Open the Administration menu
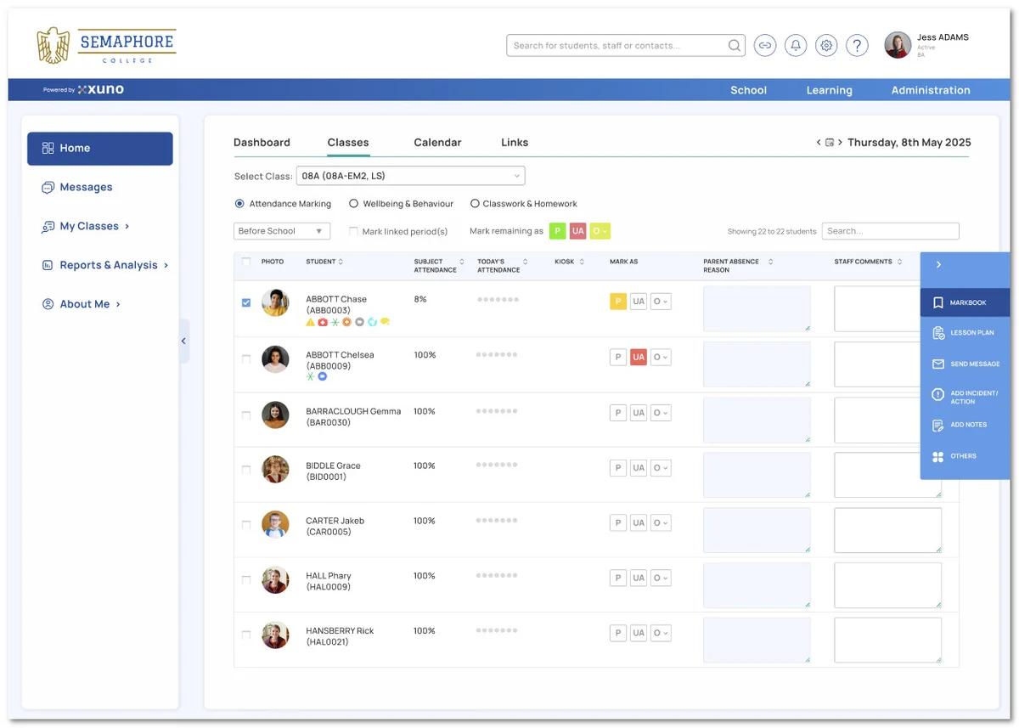 [x=930, y=90]
